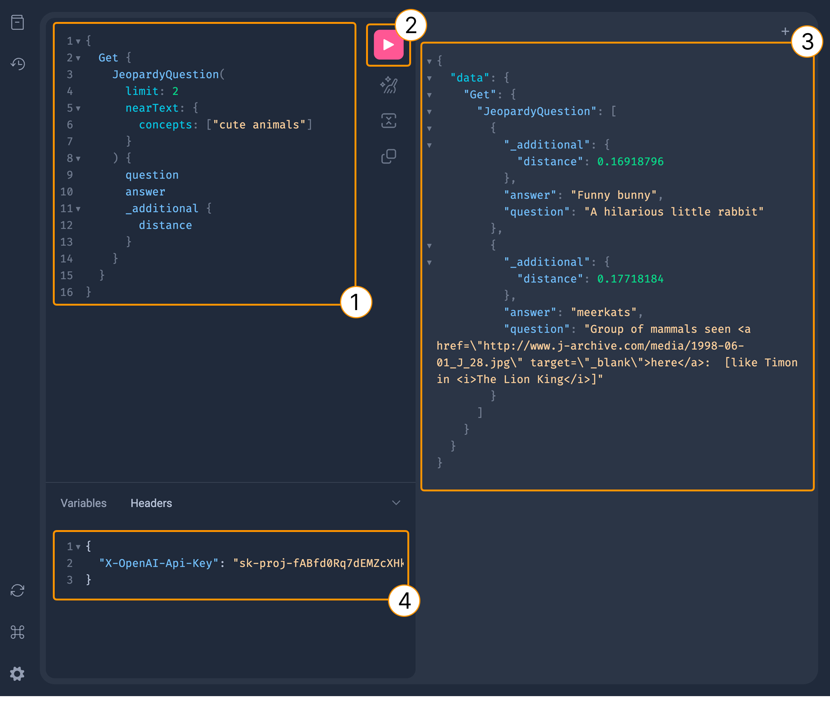Viewport: 830px width, 714px height.
Task: Prettify the query with the magic broom icon
Action: pos(388,85)
